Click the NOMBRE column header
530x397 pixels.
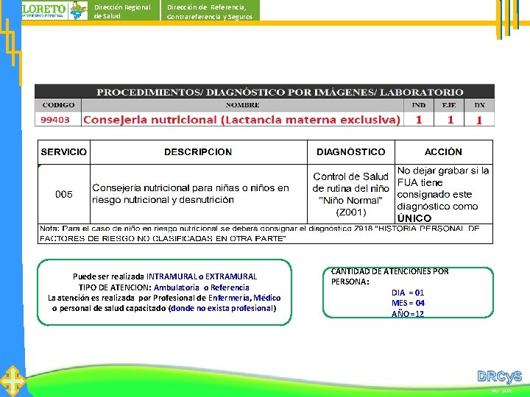click(242, 105)
